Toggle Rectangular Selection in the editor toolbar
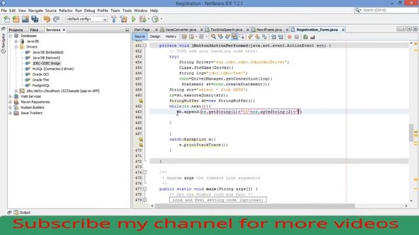Screen dimensions: 419x235 (x=242, y=37)
